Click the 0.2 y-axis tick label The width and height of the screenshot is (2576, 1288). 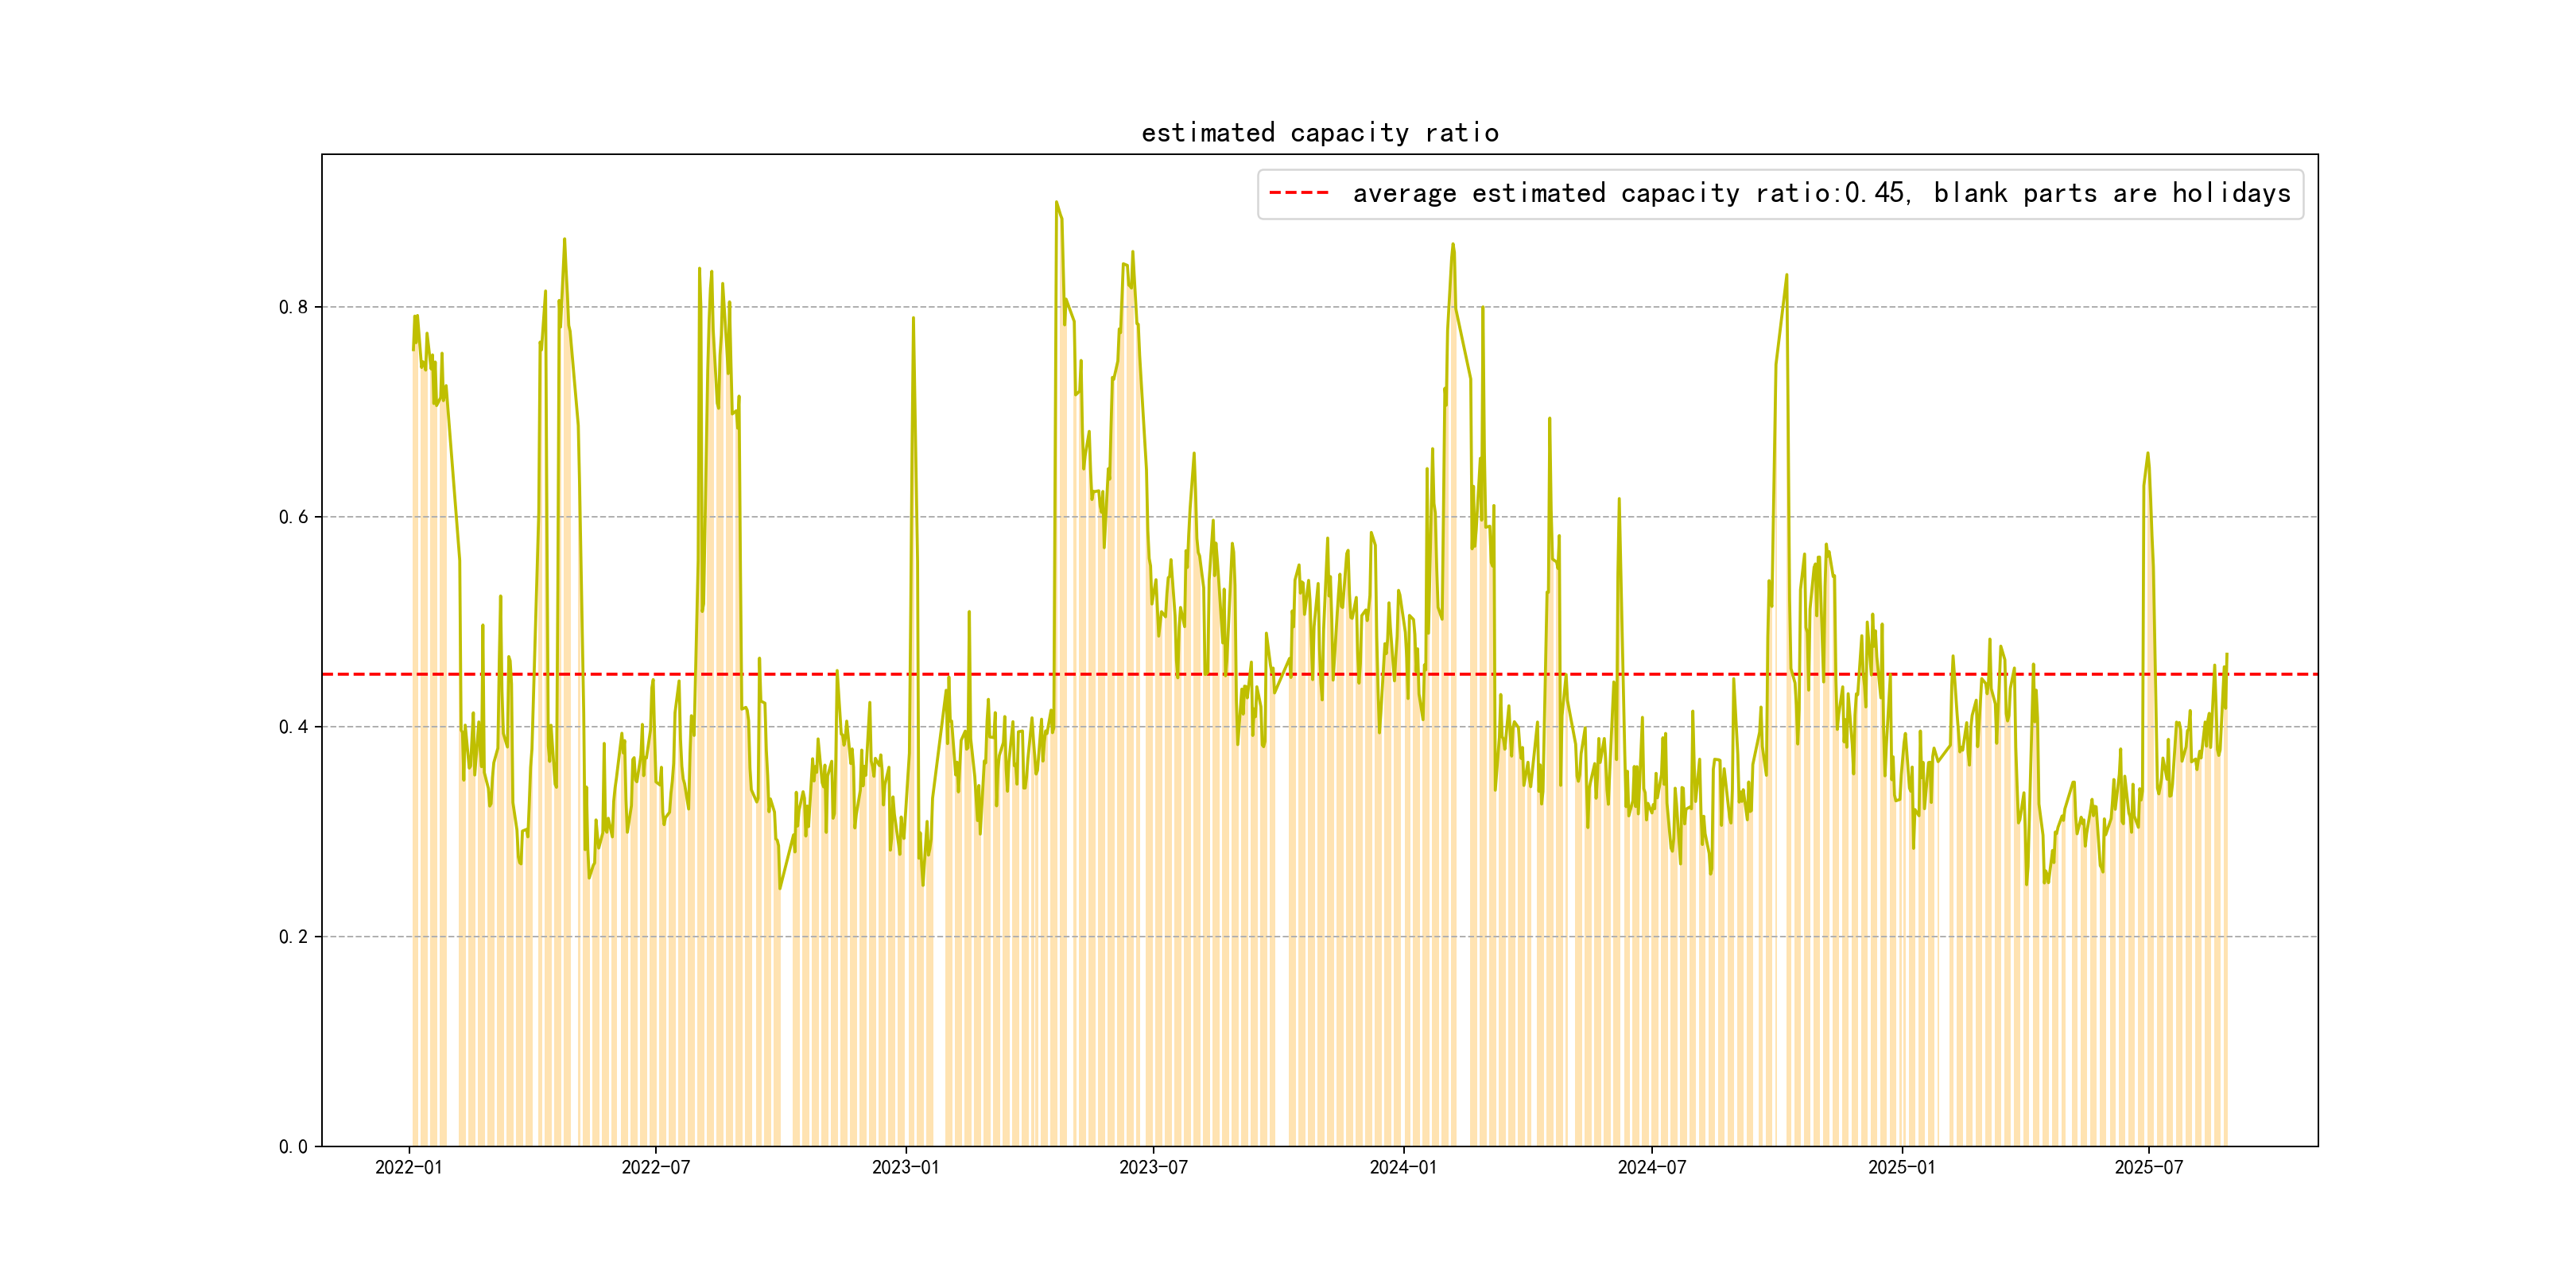(x=293, y=937)
